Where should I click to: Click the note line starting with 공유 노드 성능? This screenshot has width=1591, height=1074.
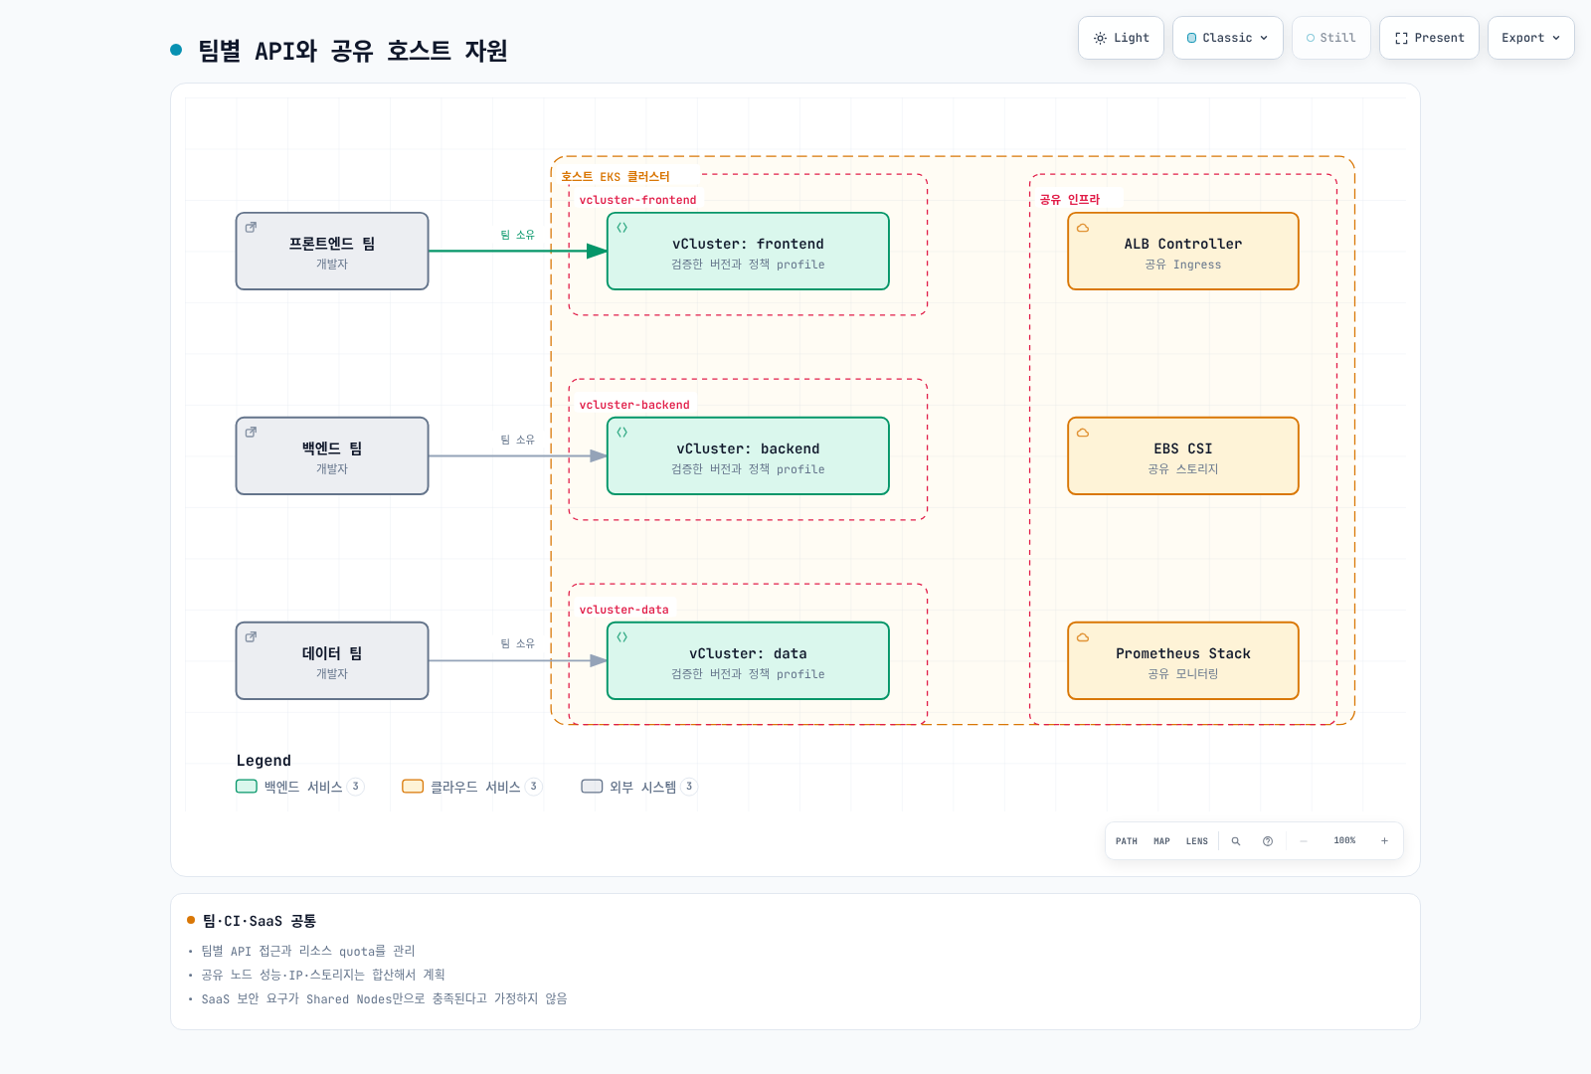coord(323,976)
